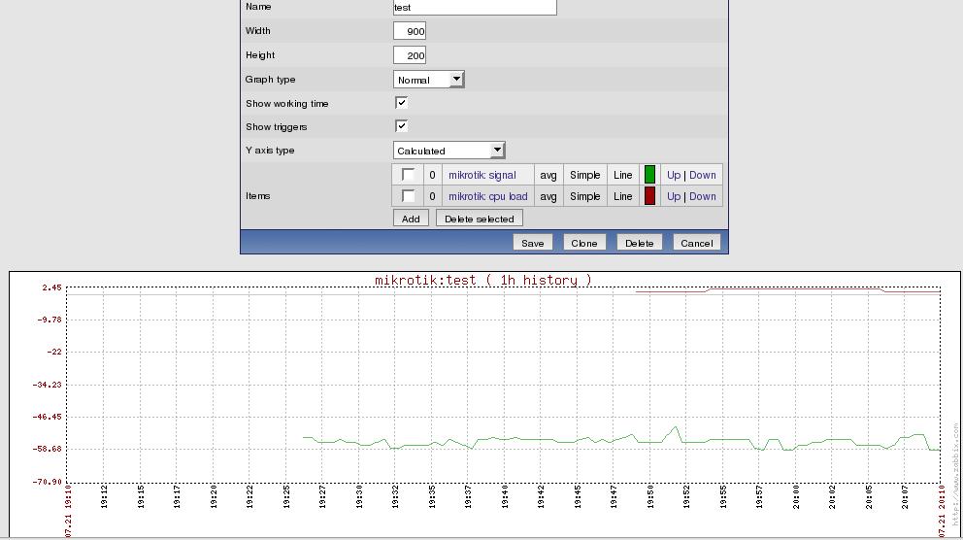Click Up link in the signal row
This screenshot has height=540, width=963.
click(x=673, y=175)
